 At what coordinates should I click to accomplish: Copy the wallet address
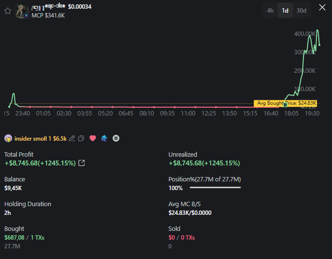tap(81, 138)
